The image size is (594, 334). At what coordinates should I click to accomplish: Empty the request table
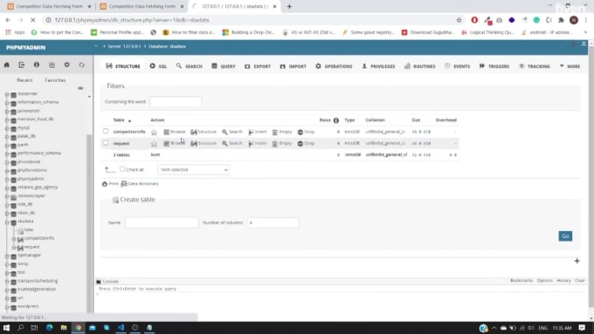[x=282, y=143]
